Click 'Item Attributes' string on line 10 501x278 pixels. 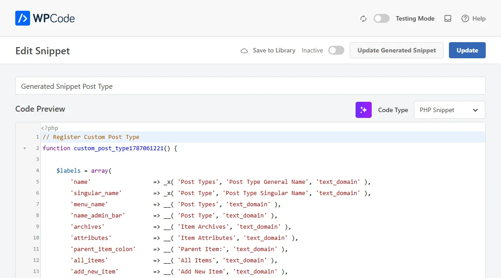click(x=207, y=238)
